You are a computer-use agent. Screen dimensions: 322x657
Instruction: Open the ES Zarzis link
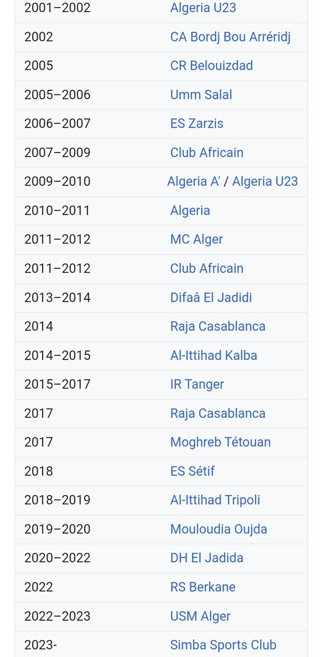click(x=197, y=124)
